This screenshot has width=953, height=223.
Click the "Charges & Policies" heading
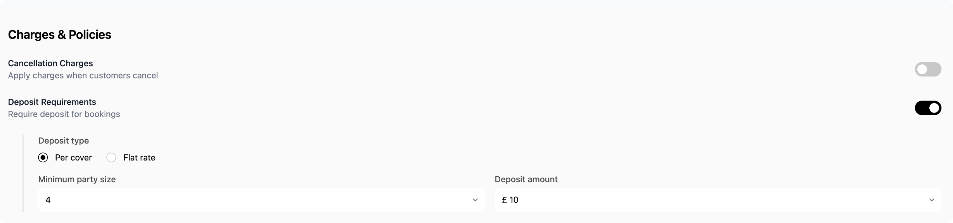click(60, 34)
